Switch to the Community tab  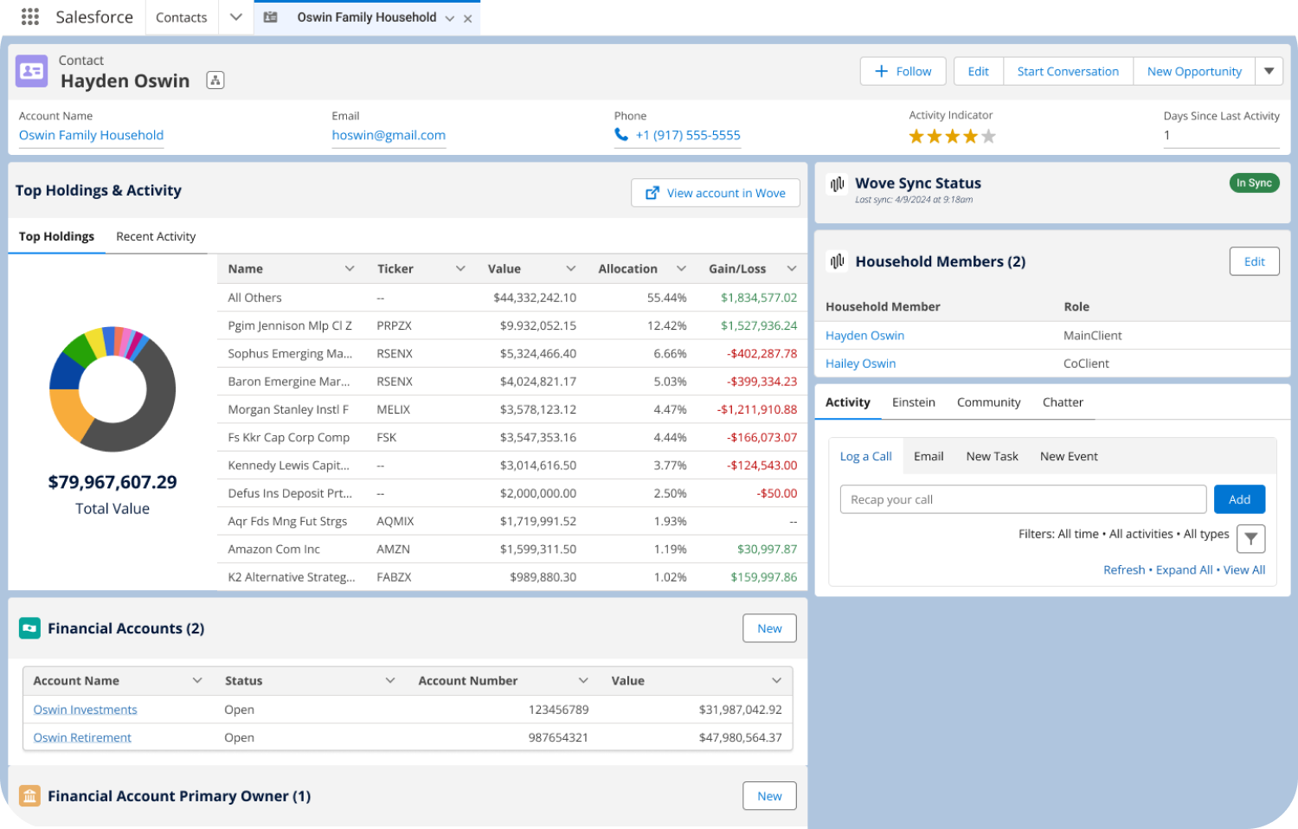(989, 402)
